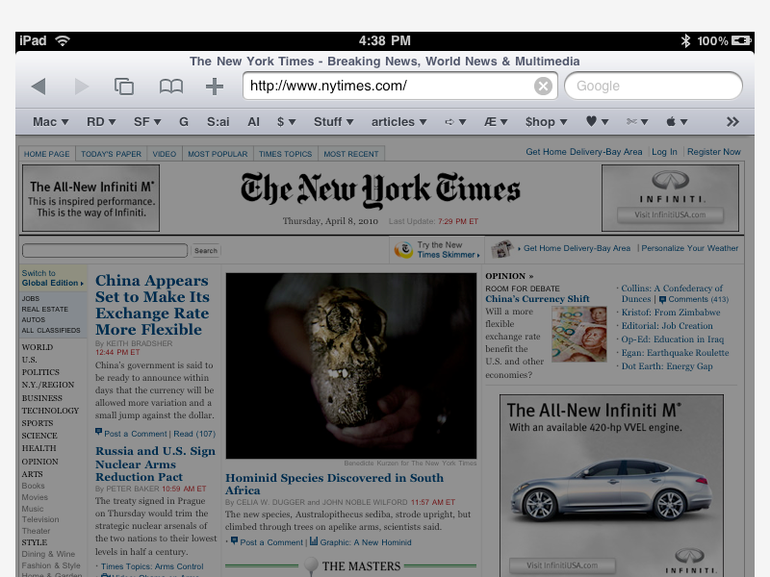
Task: Tap the Bluetooth status bar icon
Action: point(685,40)
